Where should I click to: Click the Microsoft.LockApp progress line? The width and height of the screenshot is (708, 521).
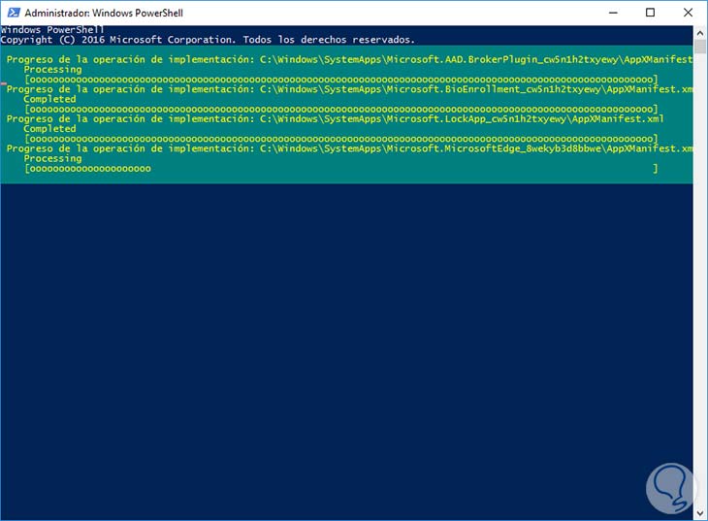[335, 118]
